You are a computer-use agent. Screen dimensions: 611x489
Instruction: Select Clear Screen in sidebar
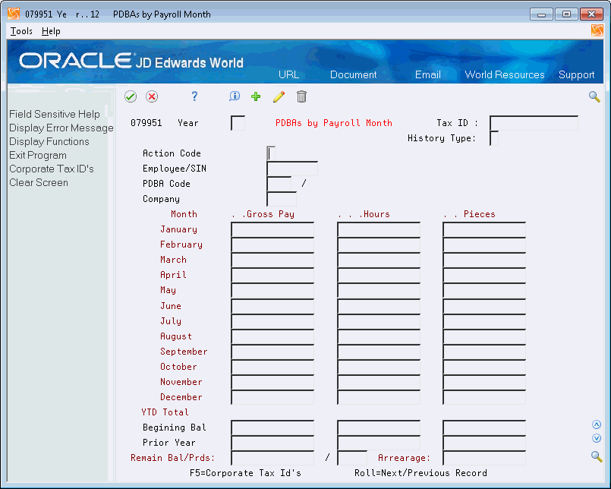39,182
